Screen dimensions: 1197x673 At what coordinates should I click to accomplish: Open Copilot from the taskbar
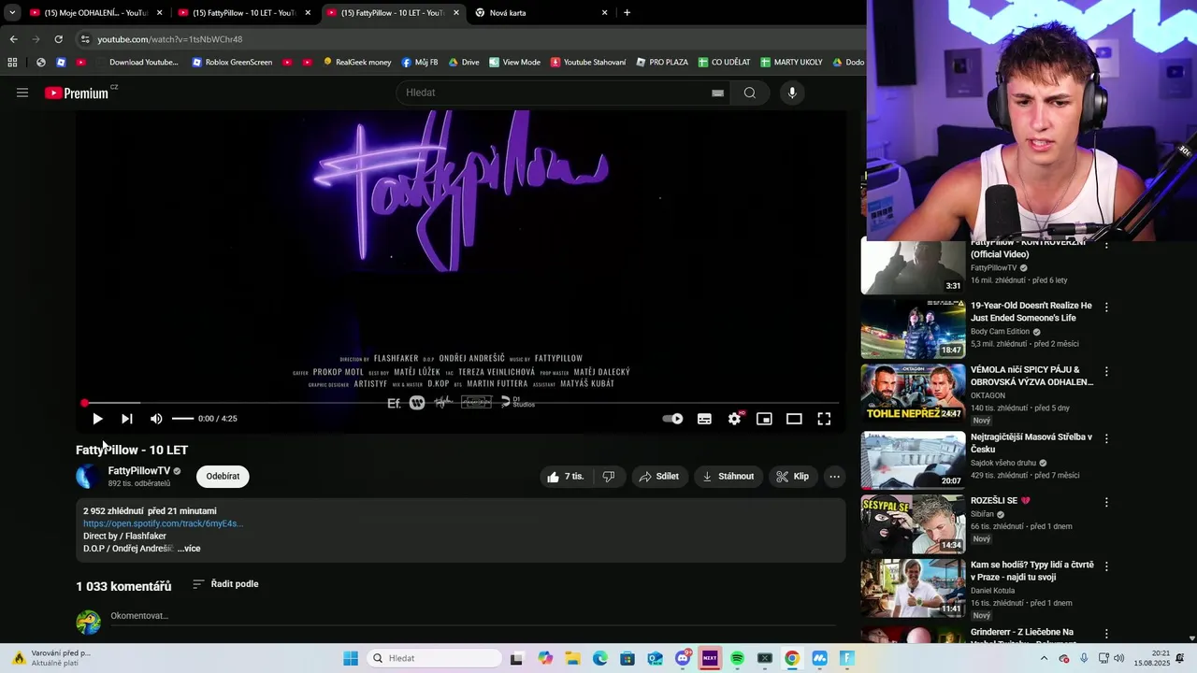point(545,658)
